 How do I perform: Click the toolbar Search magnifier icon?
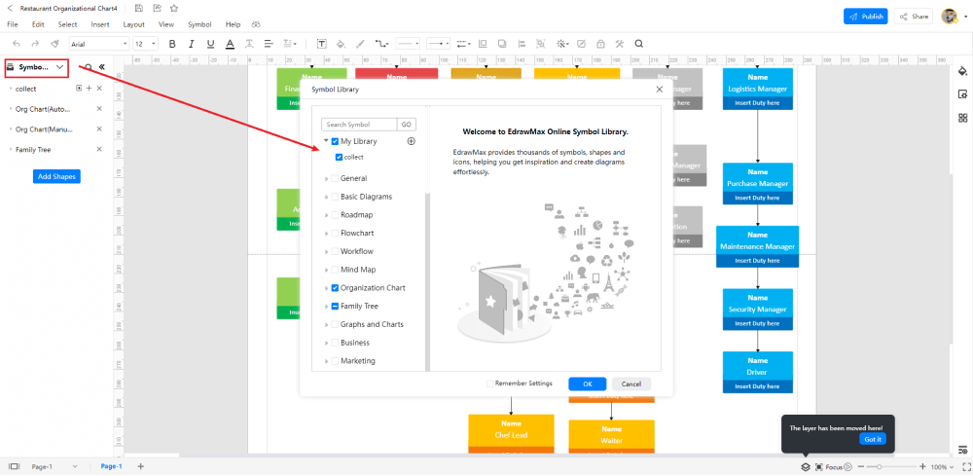pos(638,44)
